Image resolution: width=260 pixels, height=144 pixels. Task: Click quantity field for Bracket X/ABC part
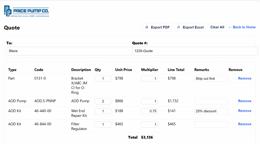(103, 79)
